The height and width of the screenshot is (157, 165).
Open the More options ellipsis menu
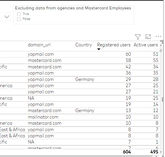click(158, 36)
